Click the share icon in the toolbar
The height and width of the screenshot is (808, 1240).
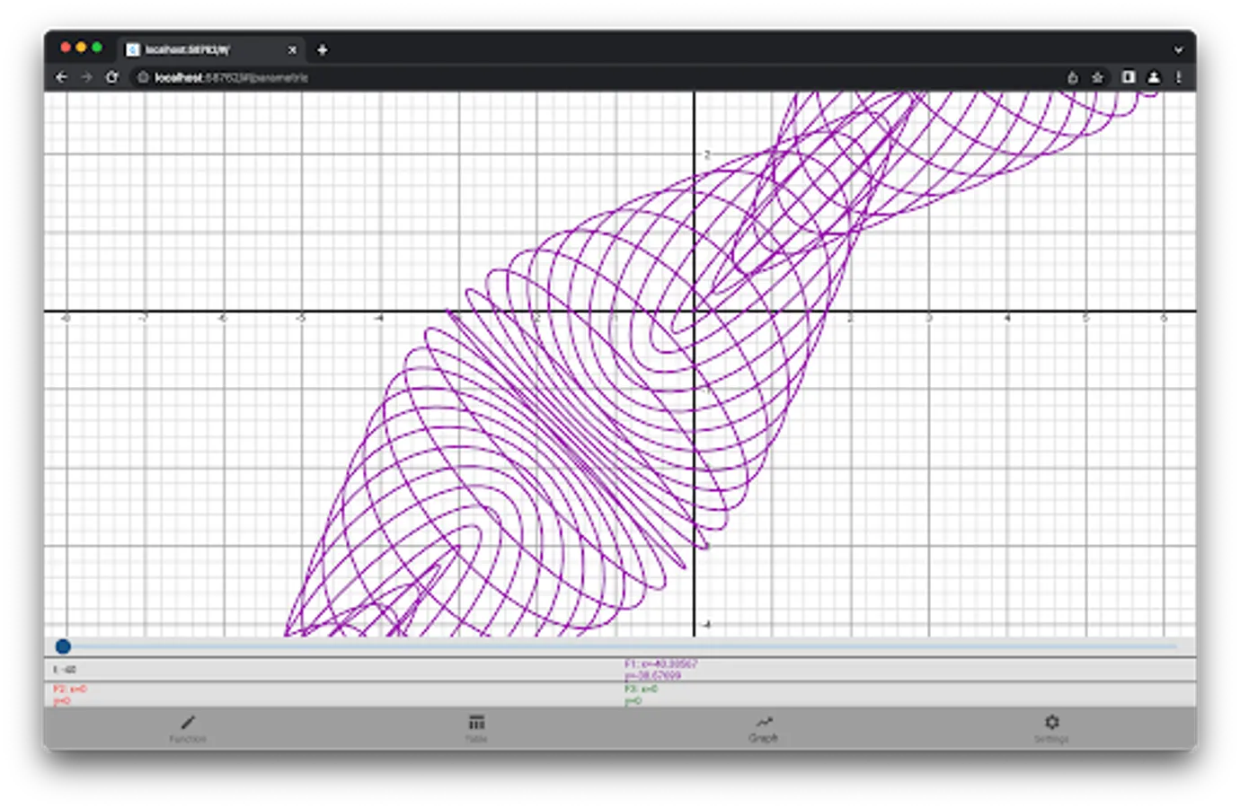click(x=1071, y=78)
